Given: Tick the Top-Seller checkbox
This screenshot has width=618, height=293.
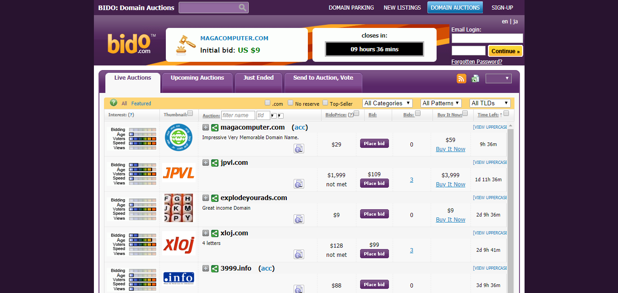Looking at the screenshot, I should 325,103.
